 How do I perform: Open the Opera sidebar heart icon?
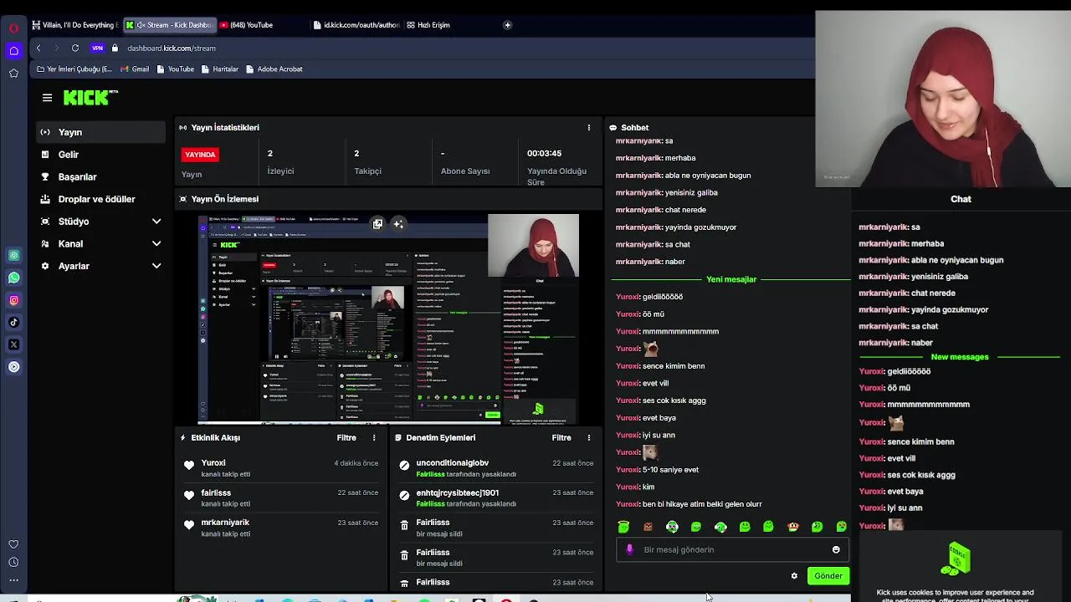coord(13,544)
